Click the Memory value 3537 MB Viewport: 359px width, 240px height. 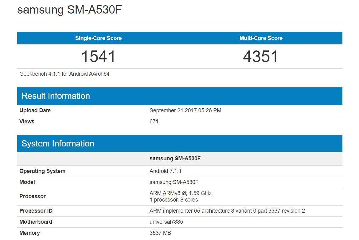[160, 233]
